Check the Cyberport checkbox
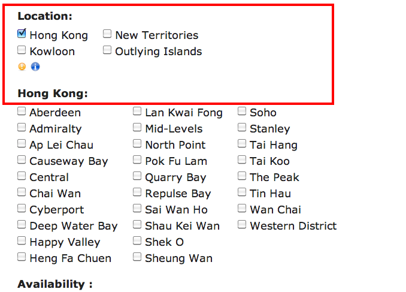406x292 pixels. point(22,208)
